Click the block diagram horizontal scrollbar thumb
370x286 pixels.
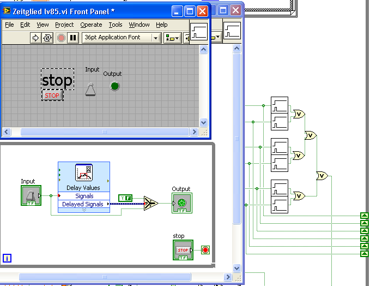[105, 277]
